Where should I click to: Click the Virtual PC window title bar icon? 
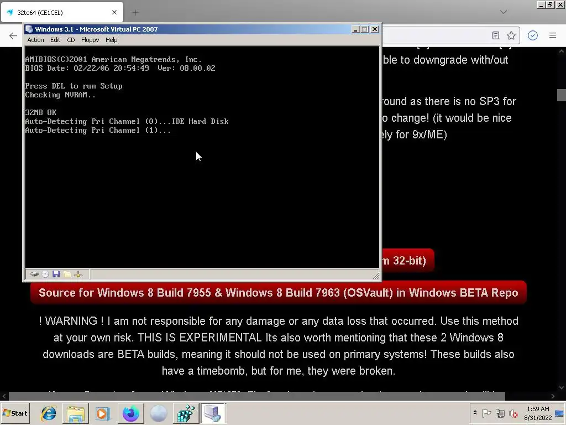(x=29, y=29)
